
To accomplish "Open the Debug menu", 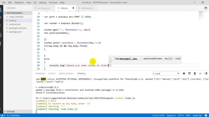I will tap(42, 3).
